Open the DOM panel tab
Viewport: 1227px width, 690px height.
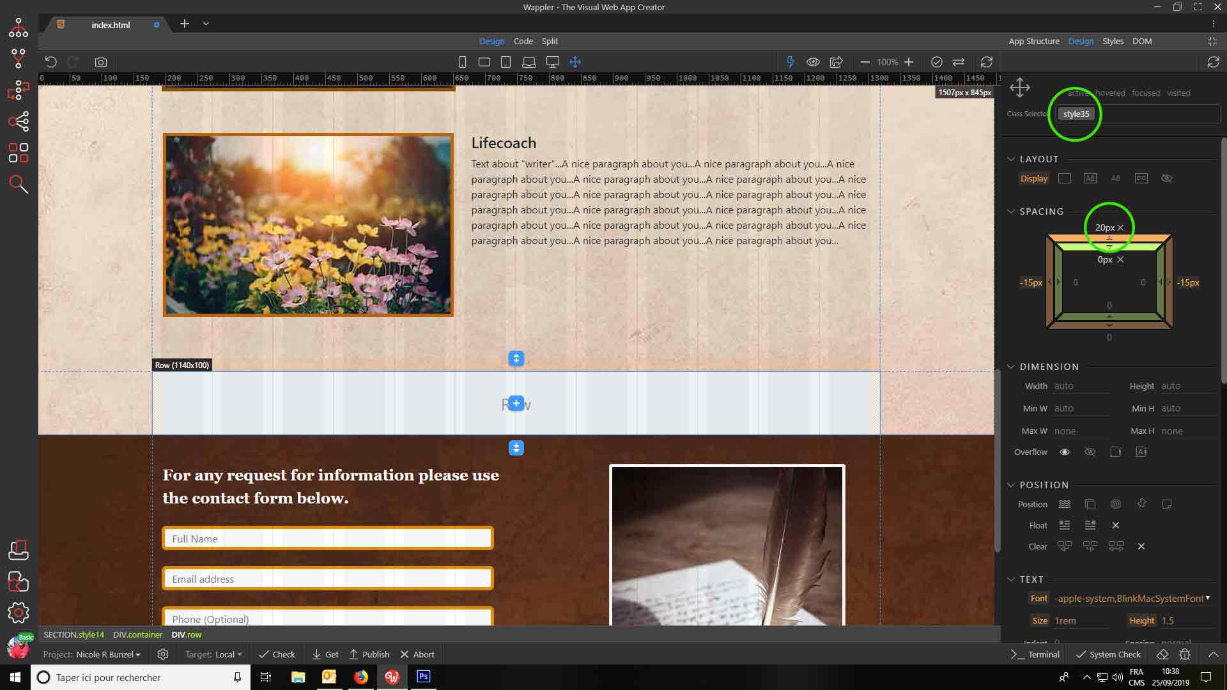(1142, 41)
